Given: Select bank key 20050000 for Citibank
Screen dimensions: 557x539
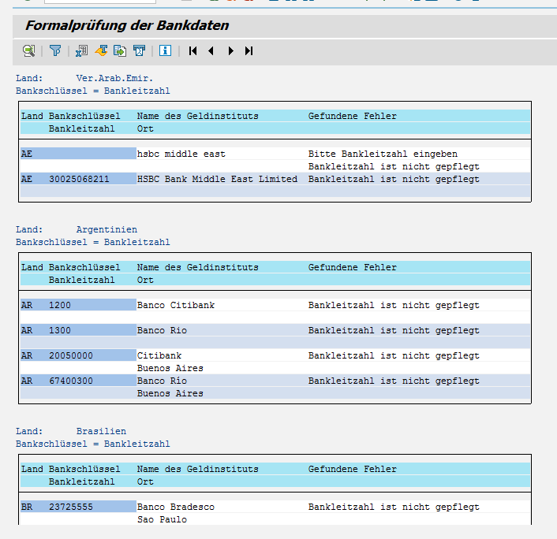Looking at the screenshot, I should [70, 355].
